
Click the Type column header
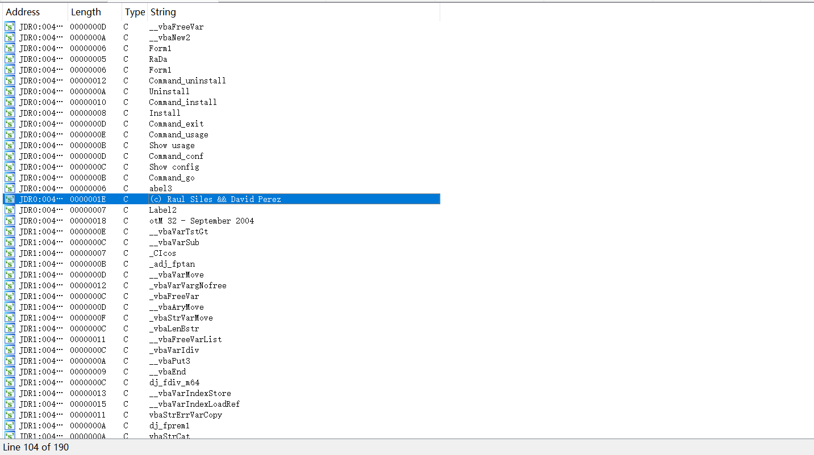135,12
